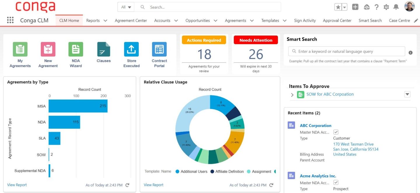Image resolution: width=420 pixels, height=193 pixels.
Task: Open the App Launcher grid icon
Action: (x=10, y=20)
